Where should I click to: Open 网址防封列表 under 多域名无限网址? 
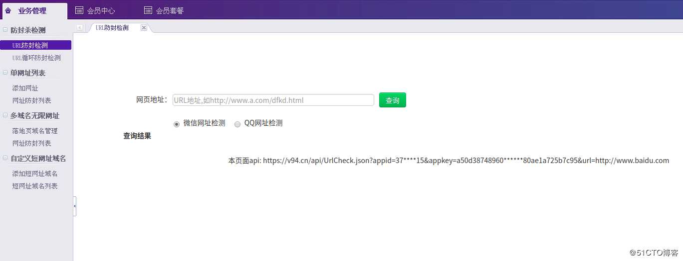click(31, 143)
